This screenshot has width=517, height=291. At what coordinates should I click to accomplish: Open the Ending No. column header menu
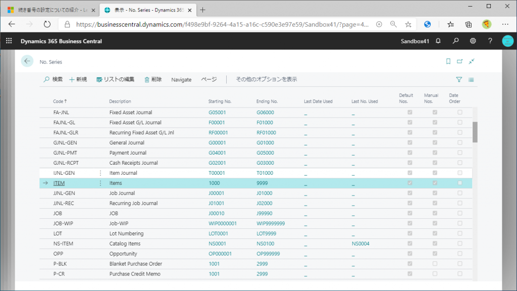pos(267,101)
